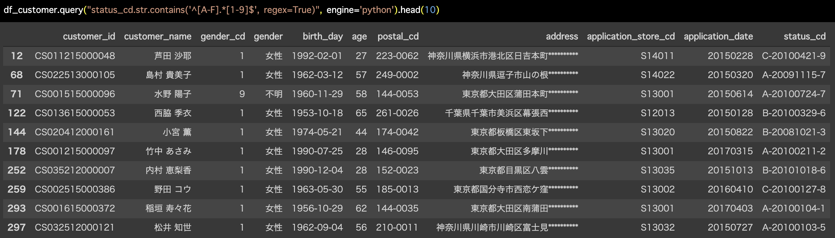This screenshot has height=238, width=835.
Task: Click application date 20150128
Action: [x=730, y=113]
